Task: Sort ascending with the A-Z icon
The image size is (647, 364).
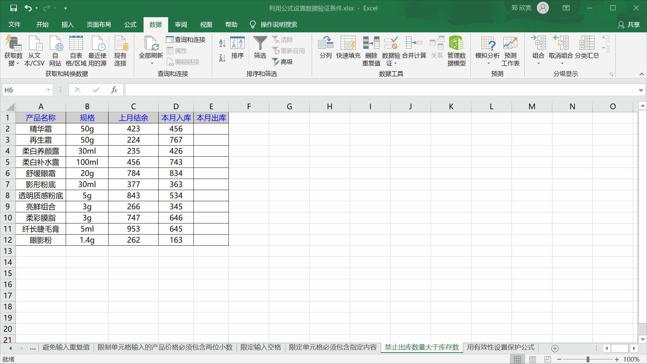Action: tap(222, 43)
